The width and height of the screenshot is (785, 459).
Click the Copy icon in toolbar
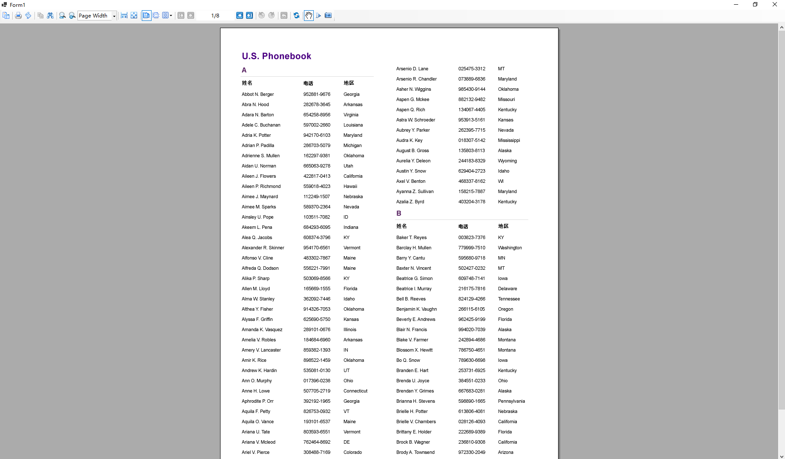pos(40,15)
